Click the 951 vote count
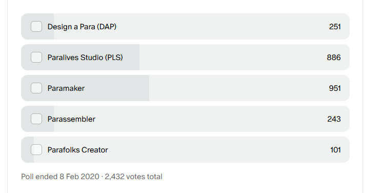Viewport: 380px width, 193px height. pos(335,88)
